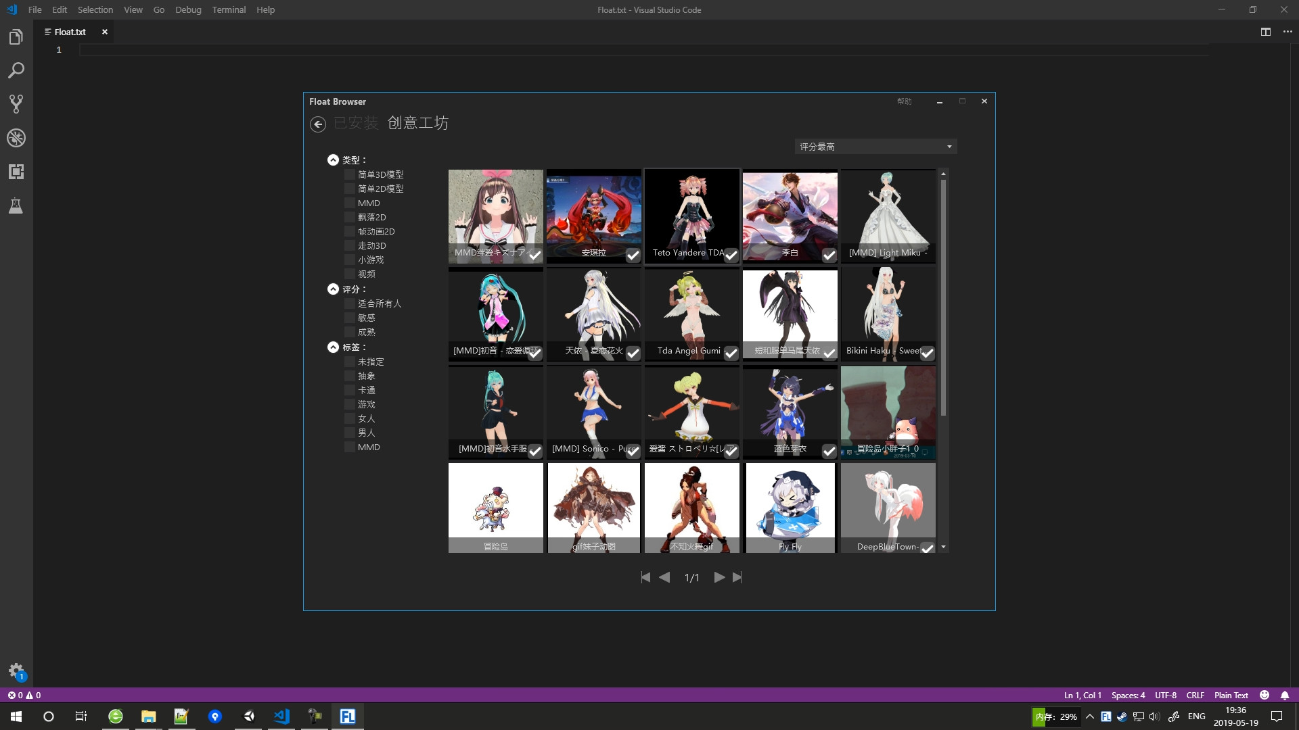Screen dimensions: 1299x730
Task: Tick the 适合所有人 rating checkbox
Action: (x=350, y=303)
